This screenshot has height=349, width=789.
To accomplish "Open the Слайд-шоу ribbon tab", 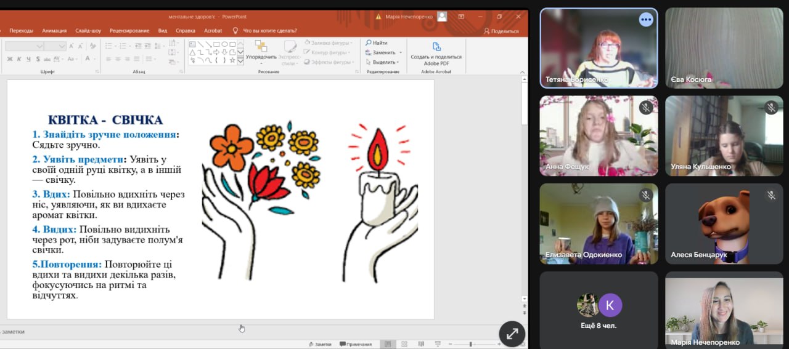I will (x=88, y=31).
